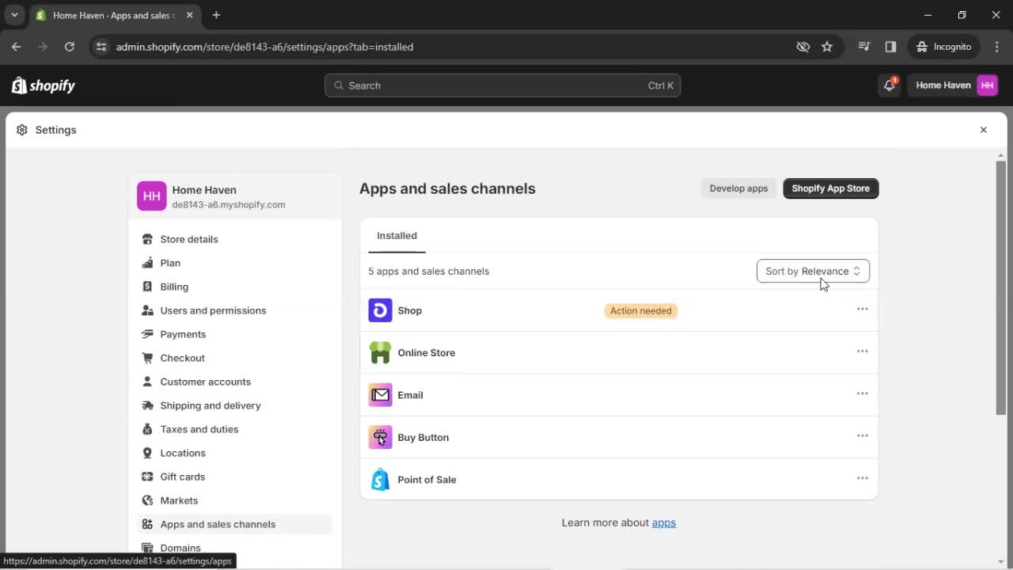Image resolution: width=1013 pixels, height=570 pixels.
Task: Click the Action needed badge
Action: [641, 310]
